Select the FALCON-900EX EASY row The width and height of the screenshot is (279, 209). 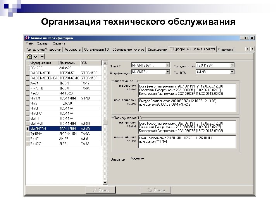(x=64, y=78)
